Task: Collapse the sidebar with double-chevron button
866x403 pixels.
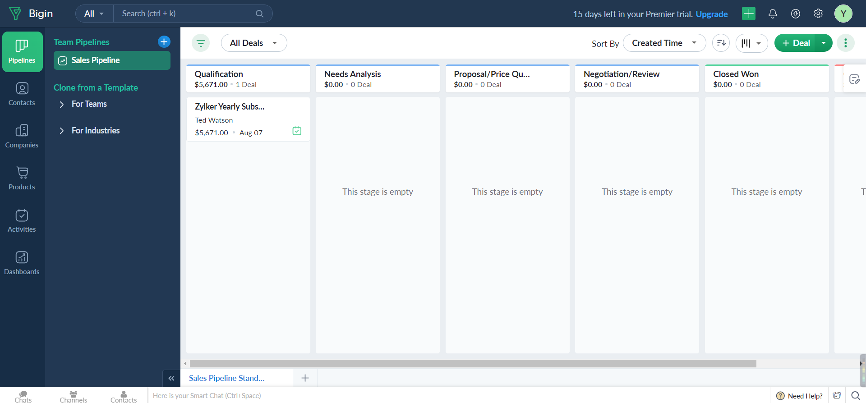Action: [x=171, y=378]
